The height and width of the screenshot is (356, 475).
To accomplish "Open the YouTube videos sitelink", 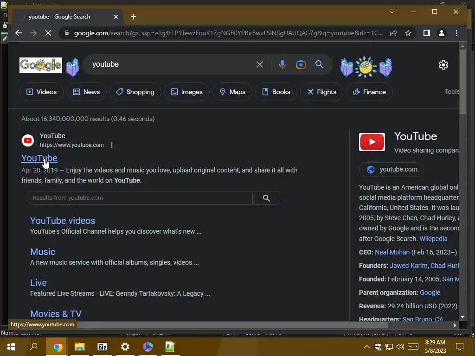I will 63,221.
